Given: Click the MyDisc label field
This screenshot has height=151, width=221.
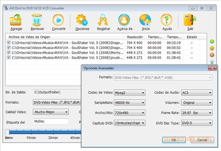Looking at the screenshot, I should point(51,121).
